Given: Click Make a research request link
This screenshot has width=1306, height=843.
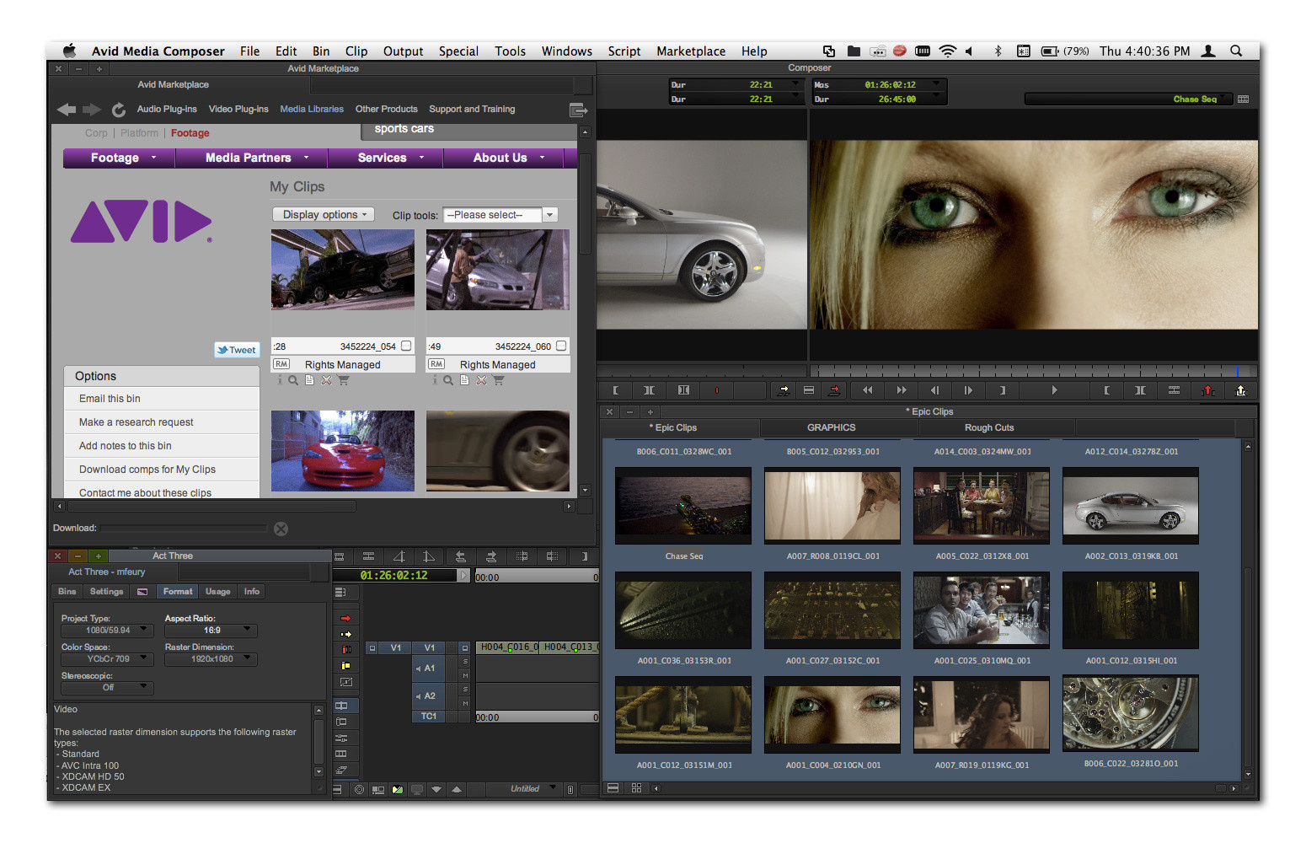Looking at the screenshot, I should click(136, 422).
